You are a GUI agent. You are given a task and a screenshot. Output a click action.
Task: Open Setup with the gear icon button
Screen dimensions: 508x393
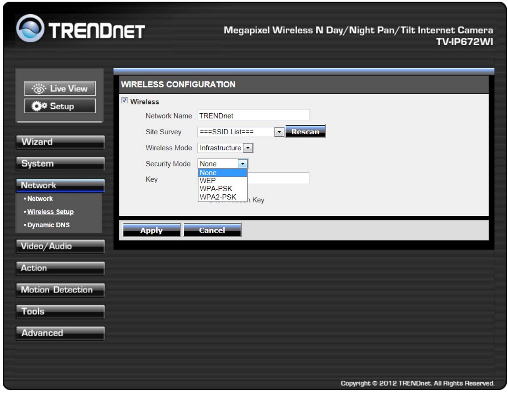(x=60, y=106)
